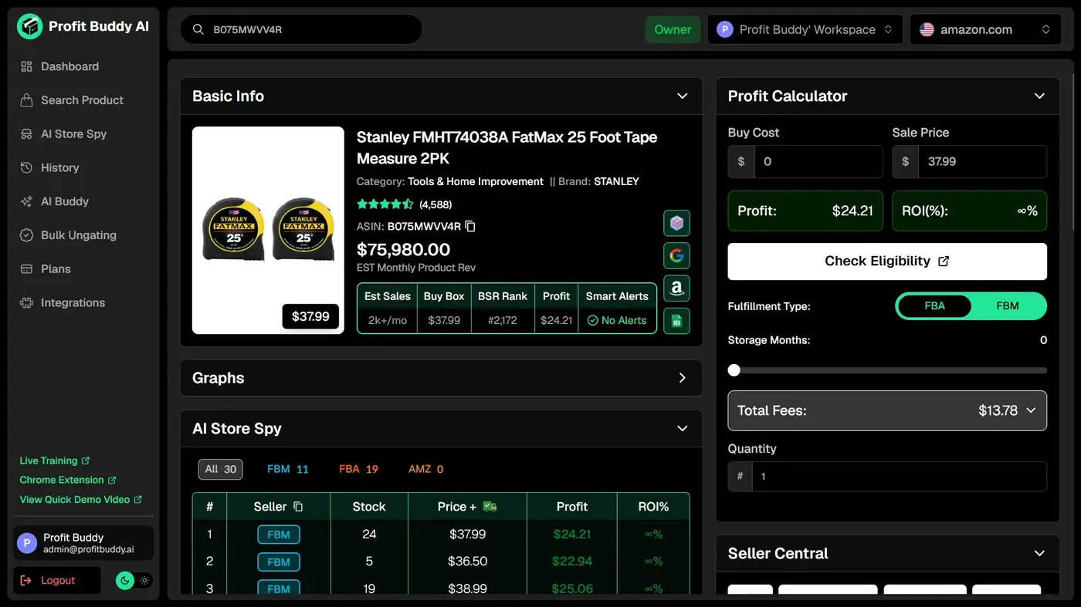The width and height of the screenshot is (1081, 607).
Task: Click the purple cube icon beside product
Action: click(x=676, y=223)
